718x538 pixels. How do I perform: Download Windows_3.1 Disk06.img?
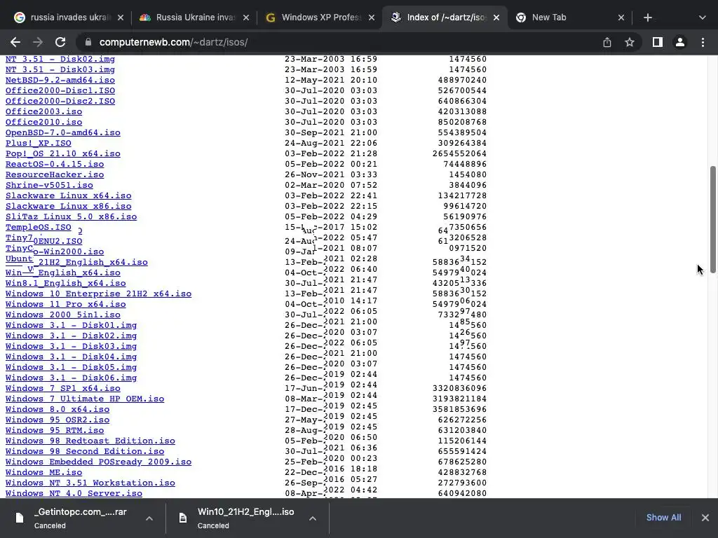click(71, 378)
